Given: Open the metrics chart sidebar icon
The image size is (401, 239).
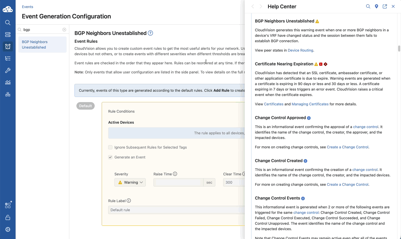Looking at the screenshot, I should (x=8, y=82).
